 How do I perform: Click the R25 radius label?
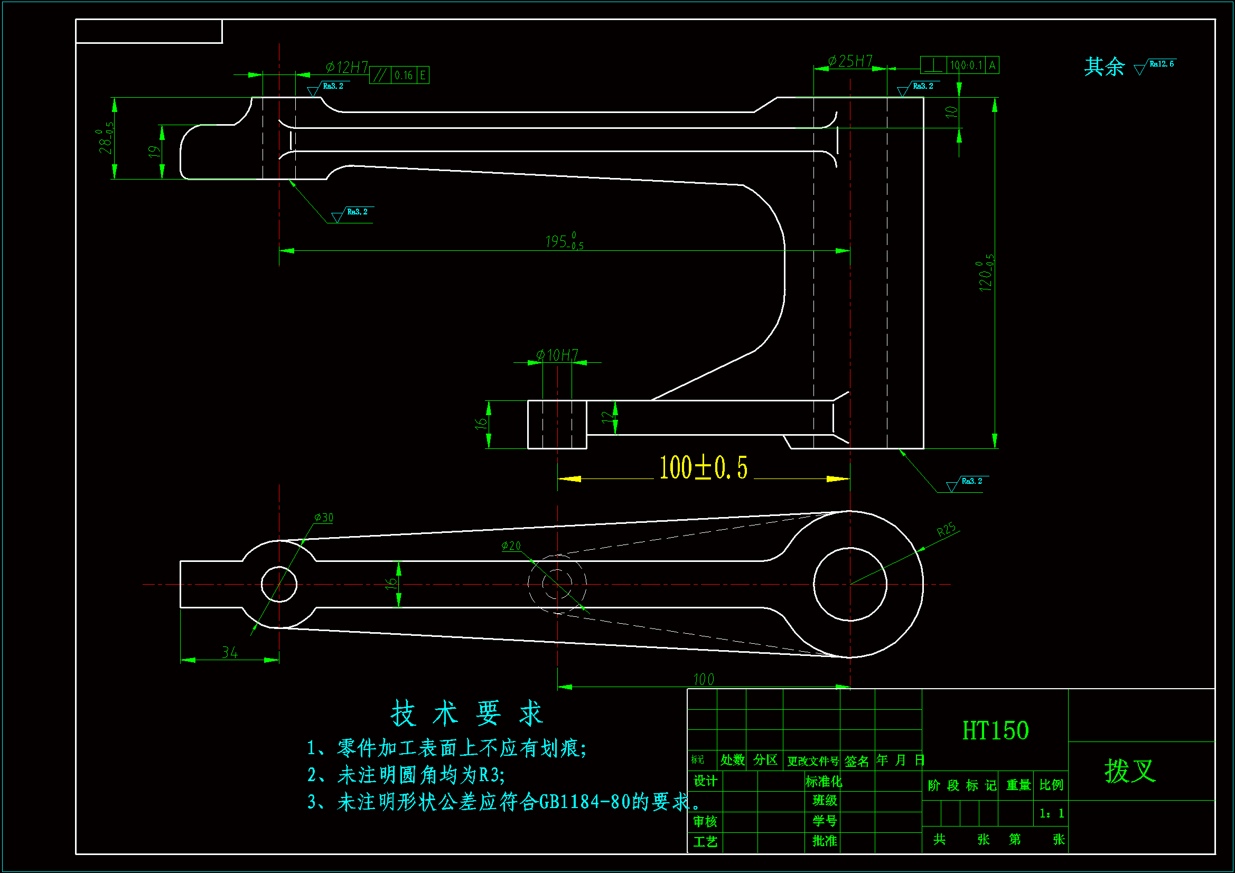946,529
